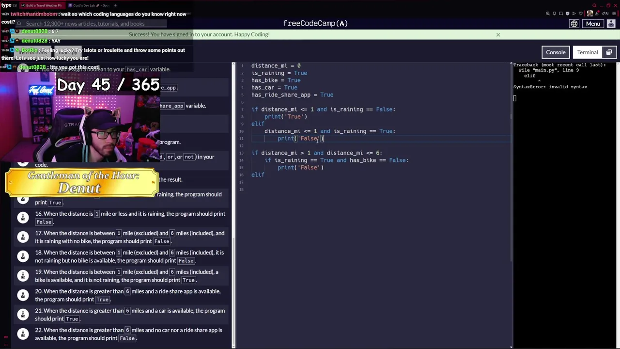
Task: Select the Instructions tab
Action: coord(33,52)
